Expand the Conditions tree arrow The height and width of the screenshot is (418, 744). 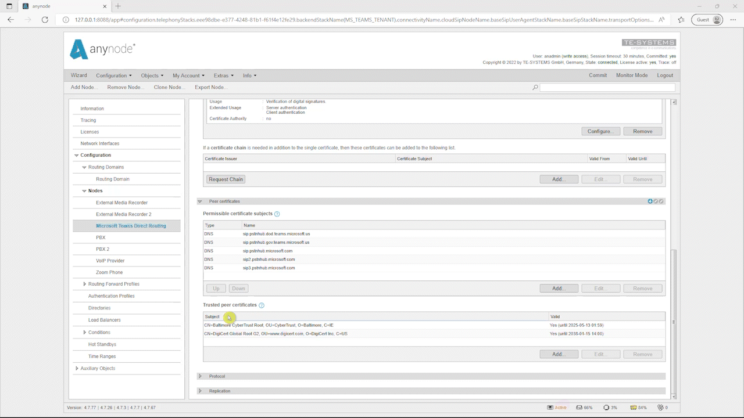84,333
